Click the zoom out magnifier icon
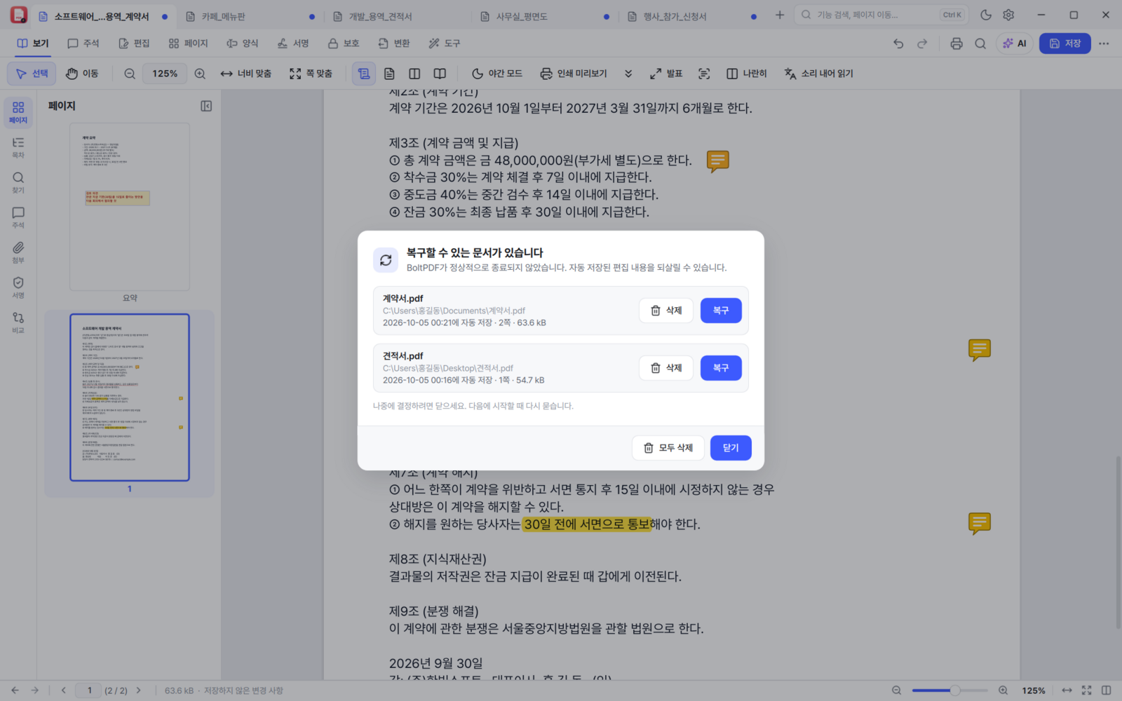1122x701 pixels. (130, 74)
